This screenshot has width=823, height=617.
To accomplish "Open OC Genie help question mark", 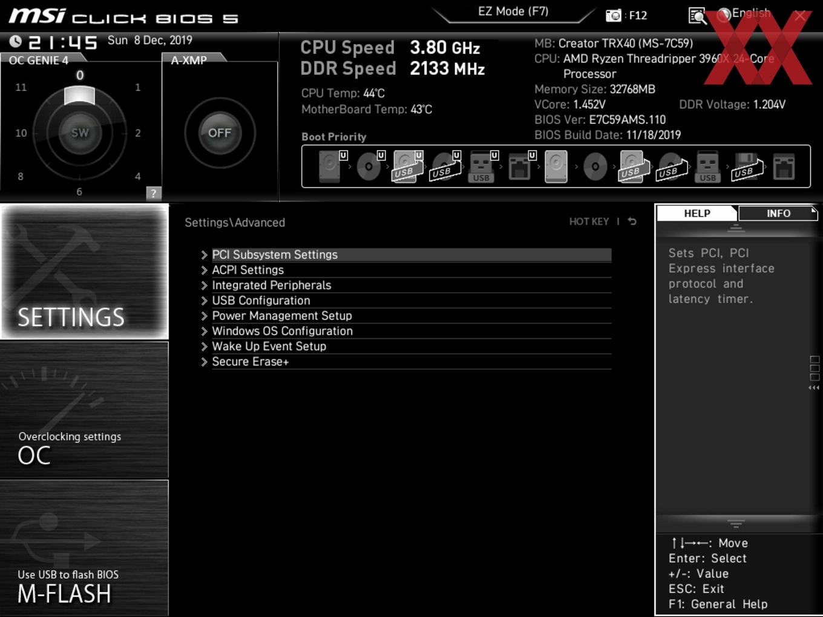I will point(154,194).
